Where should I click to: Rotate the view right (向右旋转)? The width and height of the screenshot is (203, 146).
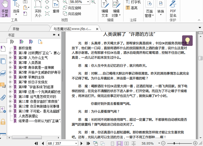72,14
